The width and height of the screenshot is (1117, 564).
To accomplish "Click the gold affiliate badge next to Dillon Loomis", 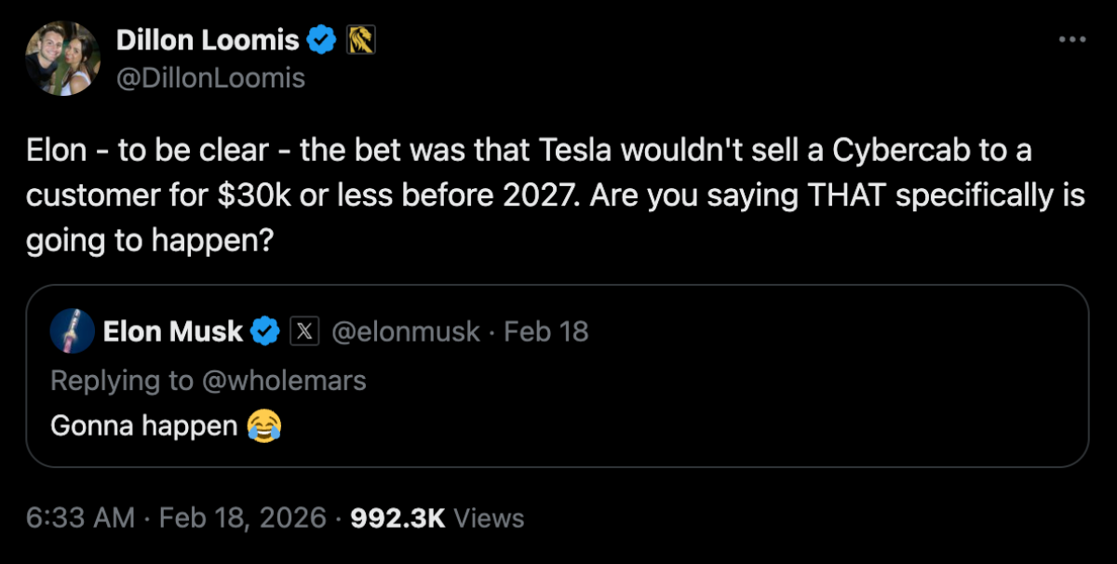I will [x=363, y=39].
